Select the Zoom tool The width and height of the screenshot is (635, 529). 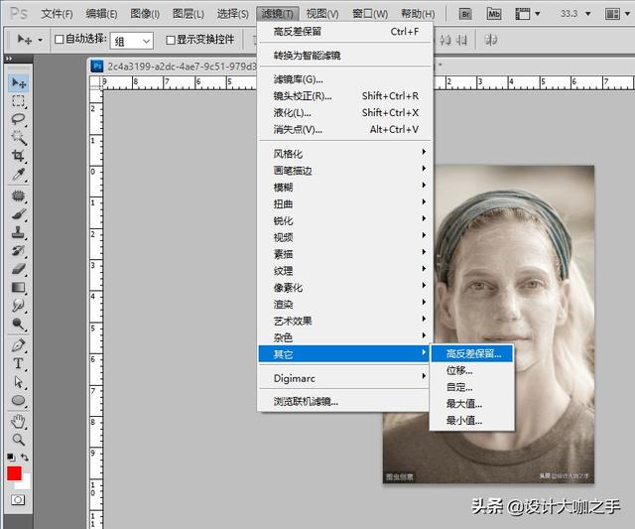coord(18,440)
